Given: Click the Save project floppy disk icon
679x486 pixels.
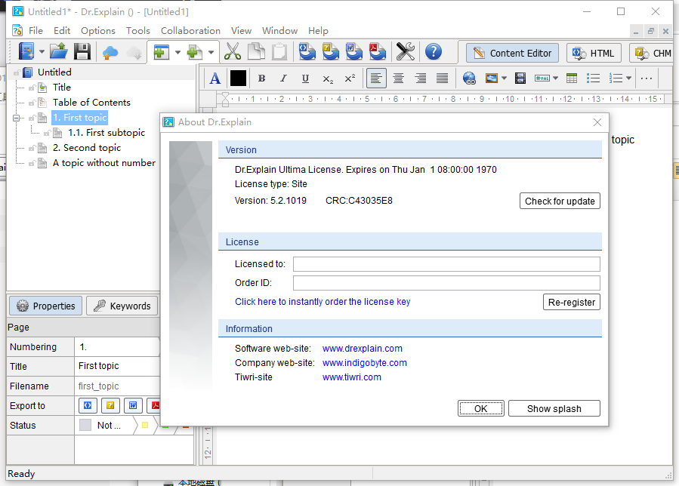Looking at the screenshot, I should 82,52.
